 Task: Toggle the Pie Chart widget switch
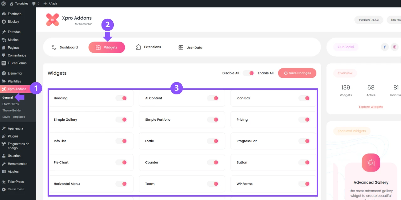[121, 162]
